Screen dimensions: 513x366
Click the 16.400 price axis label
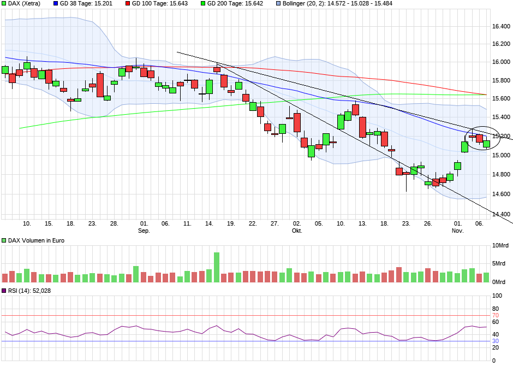[x=501, y=26]
